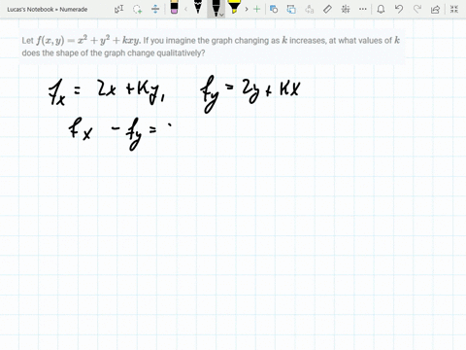
Task: Select the yellow highlighter
Action: pyautogui.click(x=234, y=8)
